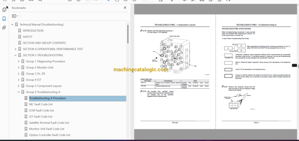Jump to Group 5 Component Layout
The image size is (299, 141).
click(44, 86)
